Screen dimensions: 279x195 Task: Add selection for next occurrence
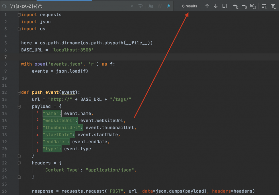tap(236, 6)
